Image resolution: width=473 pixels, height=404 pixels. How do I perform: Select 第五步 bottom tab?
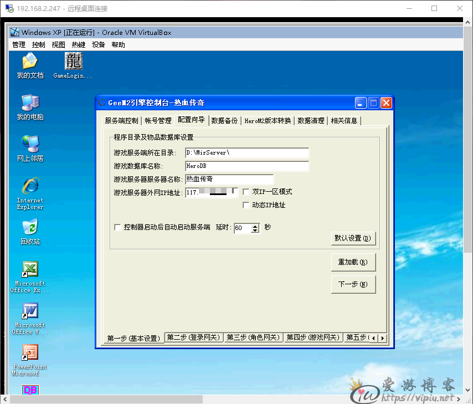click(x=357, y=337)
